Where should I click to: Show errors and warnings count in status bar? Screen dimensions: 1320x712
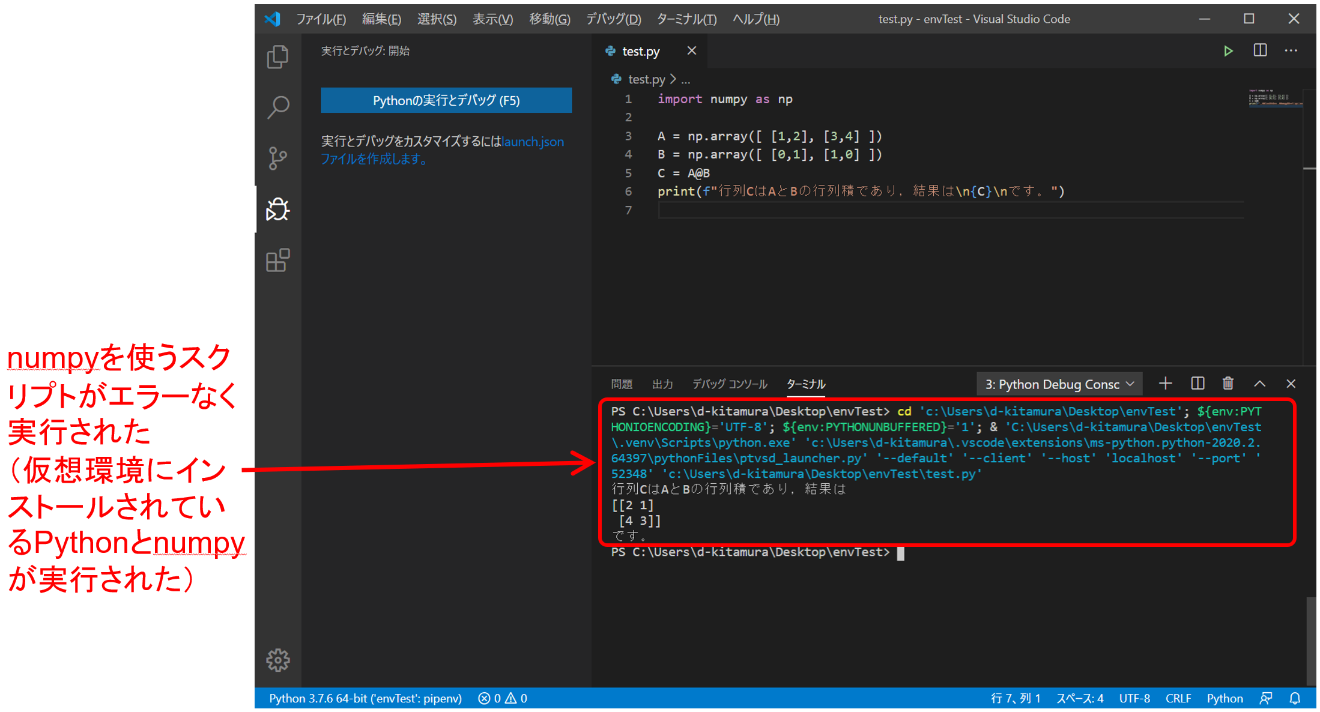503,698
